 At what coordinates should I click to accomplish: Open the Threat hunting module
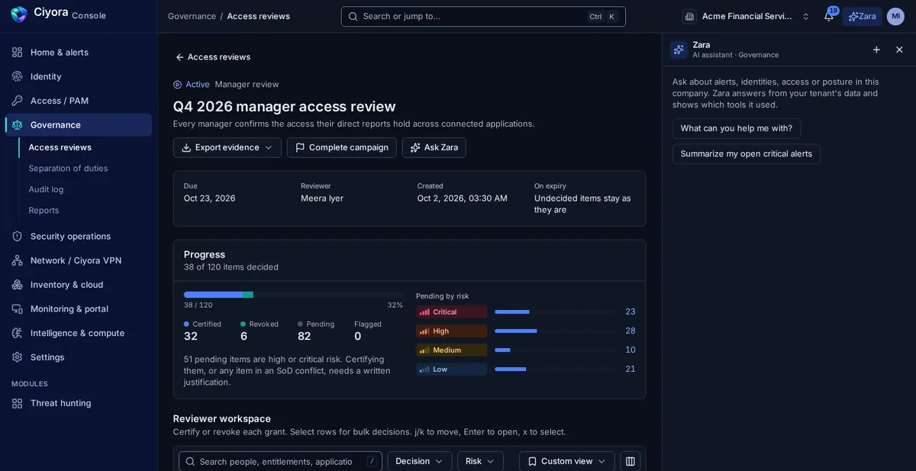click(x=79, y=403)
